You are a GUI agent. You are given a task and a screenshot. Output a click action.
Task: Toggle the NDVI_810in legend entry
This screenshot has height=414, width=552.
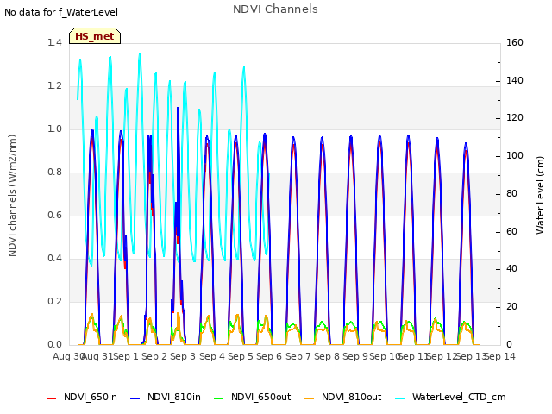point(166,397)
